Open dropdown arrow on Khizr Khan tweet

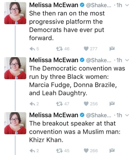click(127, 115)
